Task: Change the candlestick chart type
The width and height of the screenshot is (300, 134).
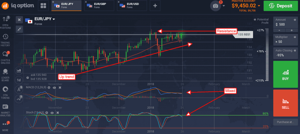Action: click(19, 71)
